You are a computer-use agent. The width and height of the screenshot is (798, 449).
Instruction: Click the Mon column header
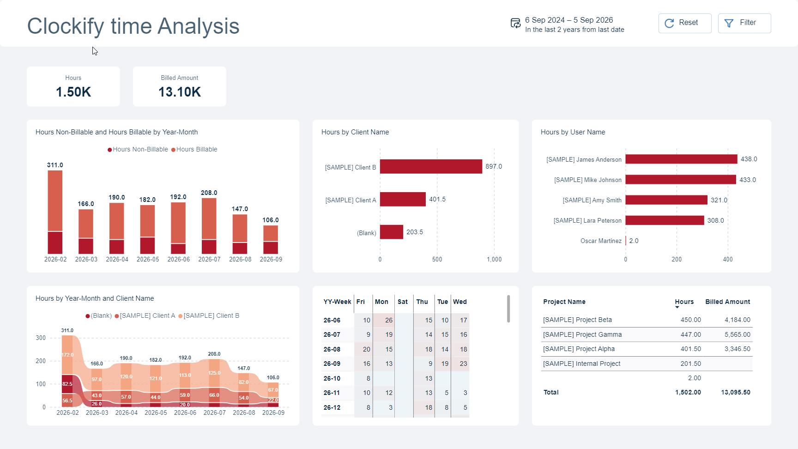[x=381, y=302]
